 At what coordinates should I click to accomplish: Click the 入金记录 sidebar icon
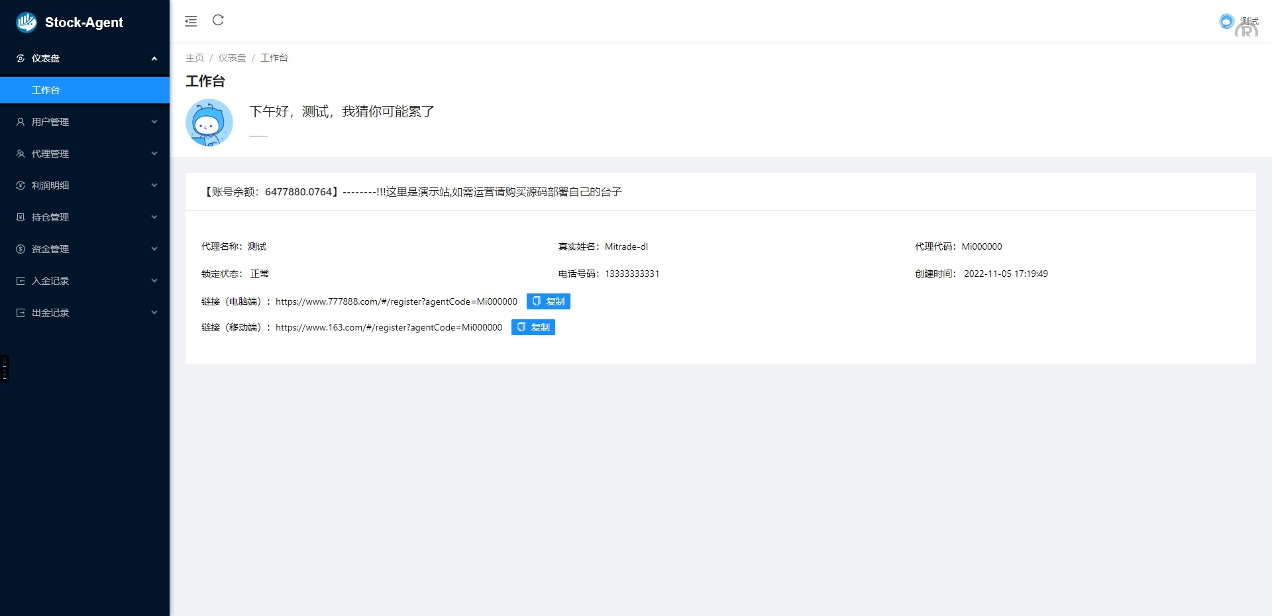pyautogui.click(x=21, y=281)
